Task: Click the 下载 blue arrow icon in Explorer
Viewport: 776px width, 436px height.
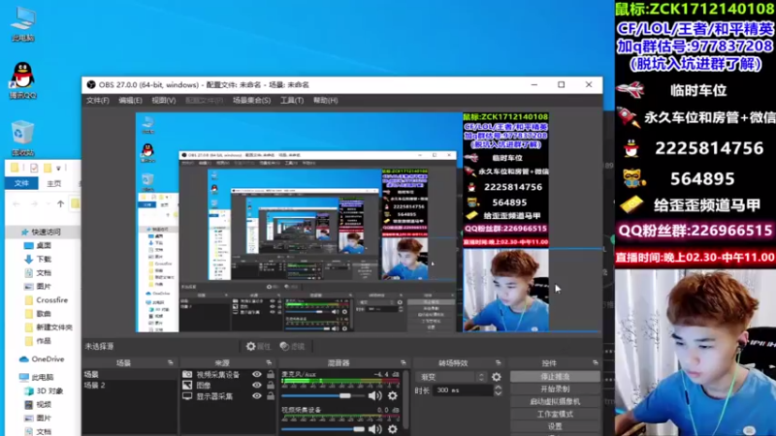Action: [29, 259]
